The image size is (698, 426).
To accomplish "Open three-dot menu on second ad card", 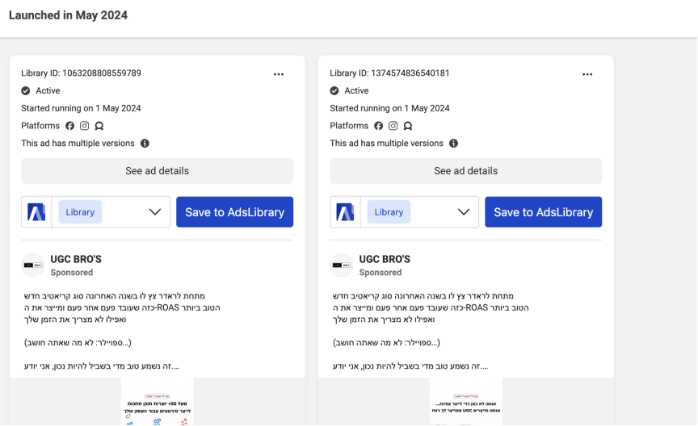I will [587, 74].
